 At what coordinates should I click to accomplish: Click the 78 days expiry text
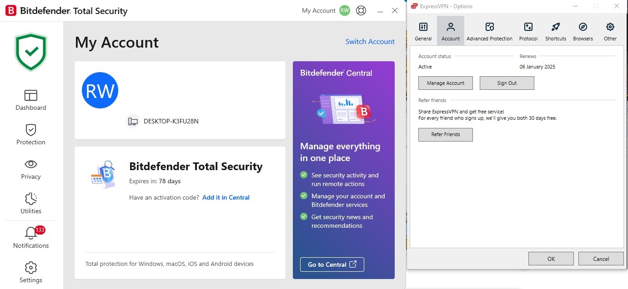(170, 181)
